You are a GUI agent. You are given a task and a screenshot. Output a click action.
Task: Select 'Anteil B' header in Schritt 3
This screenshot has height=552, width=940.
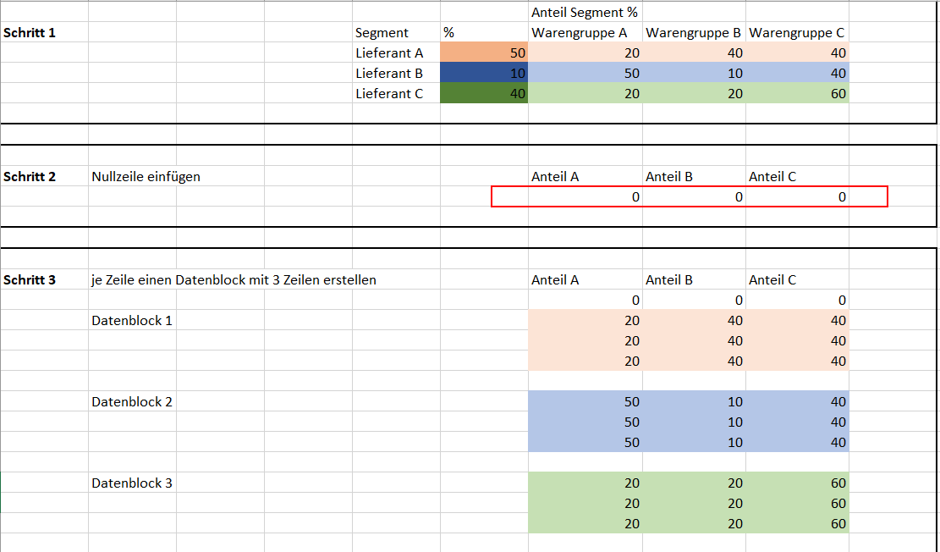coord(694,279)
